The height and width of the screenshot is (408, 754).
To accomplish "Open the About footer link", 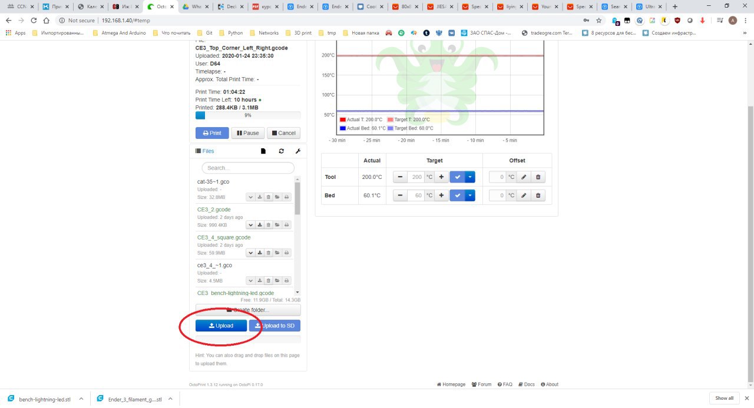I will tap(550, 384).
